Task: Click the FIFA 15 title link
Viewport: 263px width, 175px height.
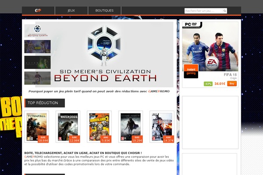Action: point(230,75)
